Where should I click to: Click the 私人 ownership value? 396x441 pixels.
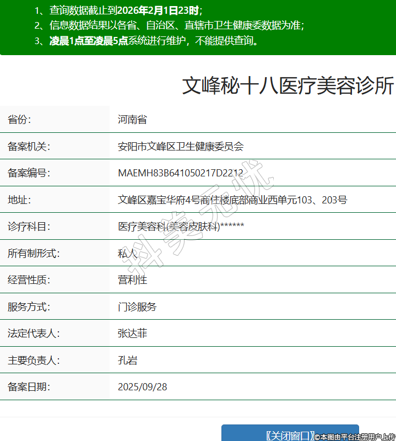127,254
